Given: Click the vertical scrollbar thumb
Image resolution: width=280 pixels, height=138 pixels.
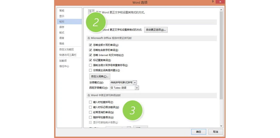Looking at the screenshot, I should pos(221,55).
